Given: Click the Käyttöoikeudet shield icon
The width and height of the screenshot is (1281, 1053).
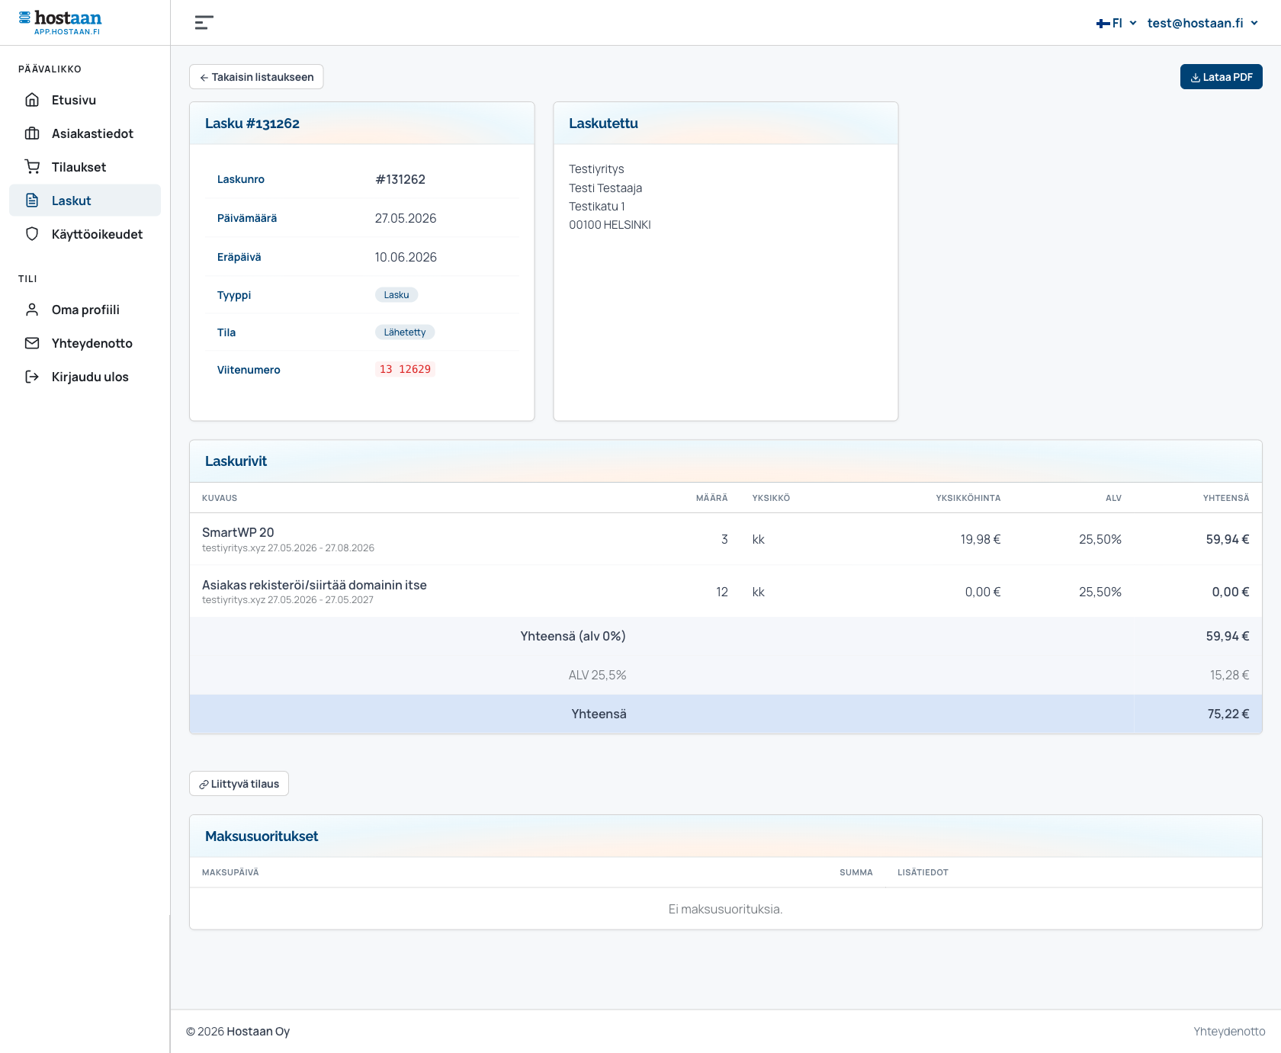Looking at the screenshot, I should point(32,234).
